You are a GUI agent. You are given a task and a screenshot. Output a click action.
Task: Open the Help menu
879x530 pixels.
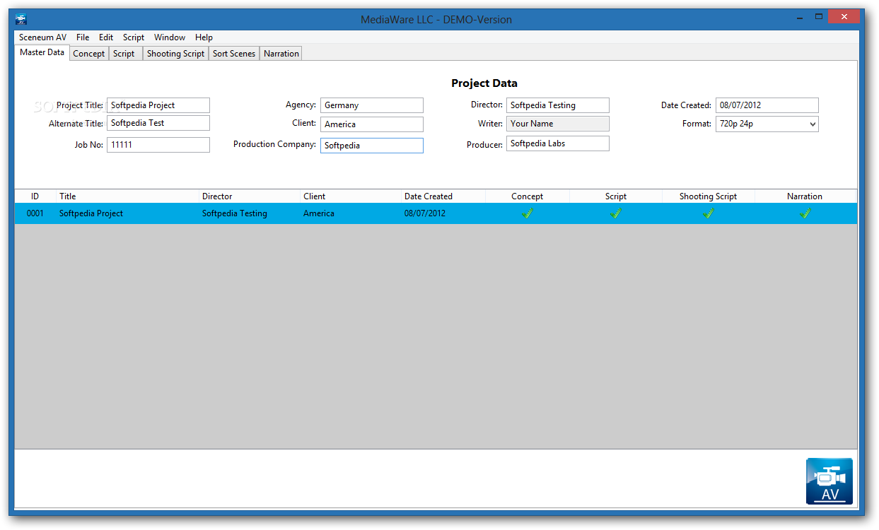tap(204, 37)
